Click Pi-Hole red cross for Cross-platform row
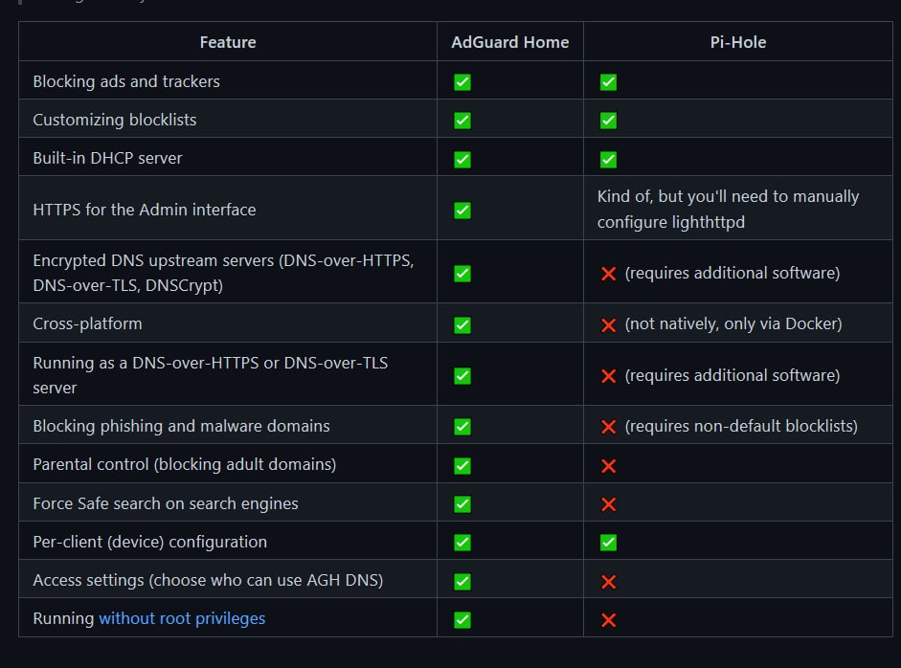This screenshot has height=668, width=901. click(608, 325)
